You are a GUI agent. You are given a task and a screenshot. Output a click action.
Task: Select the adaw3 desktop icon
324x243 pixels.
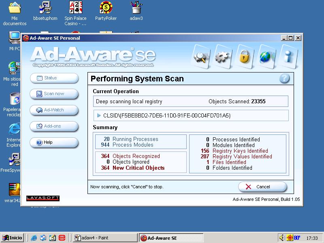[x=136, y=11]
